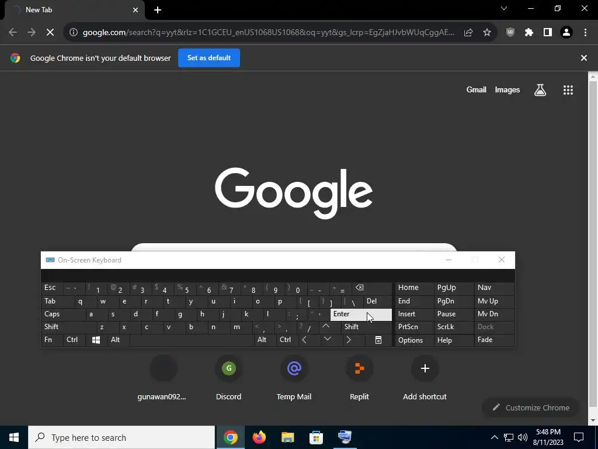Viewport: 598px width, 449px height.
Task: Tap the spacebar on On-Screen Keyboard
Action: pyautogui.click(x=192, y=340)
